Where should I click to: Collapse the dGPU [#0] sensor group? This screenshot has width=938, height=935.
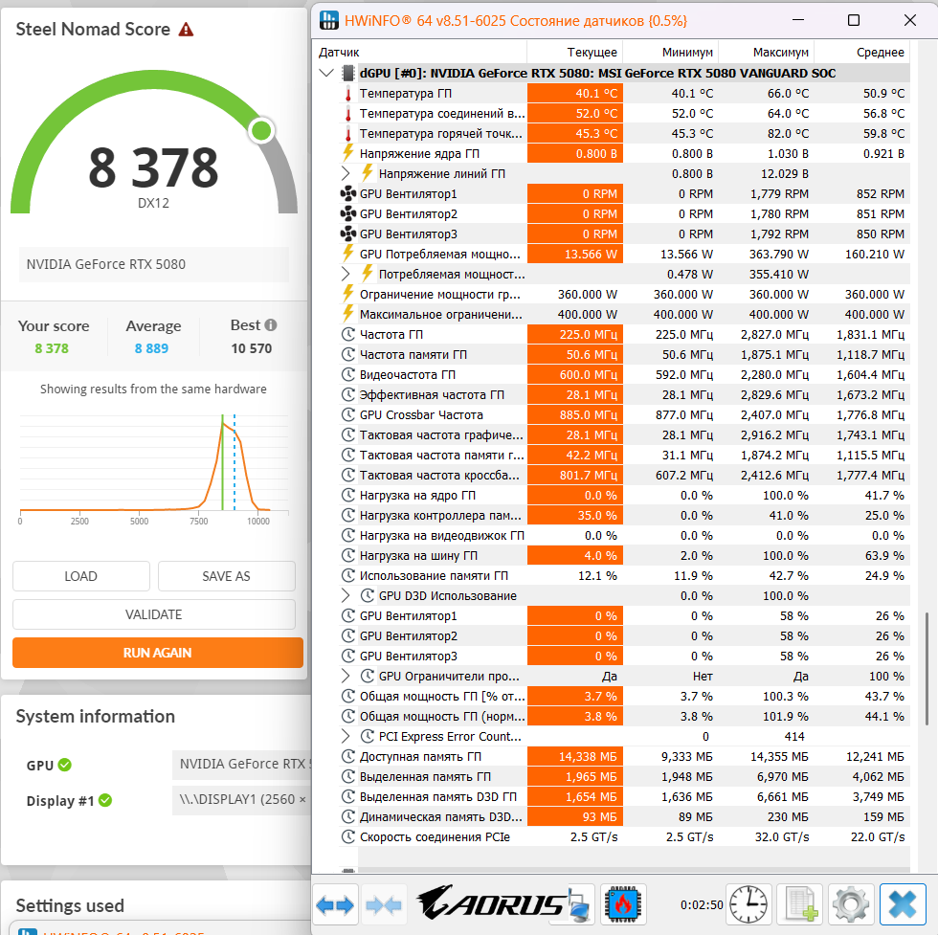(x=326, y=73)
